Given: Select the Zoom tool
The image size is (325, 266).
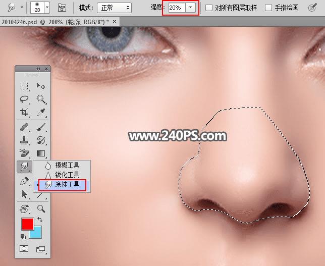Looking at the screenshot, I should 41,209.
